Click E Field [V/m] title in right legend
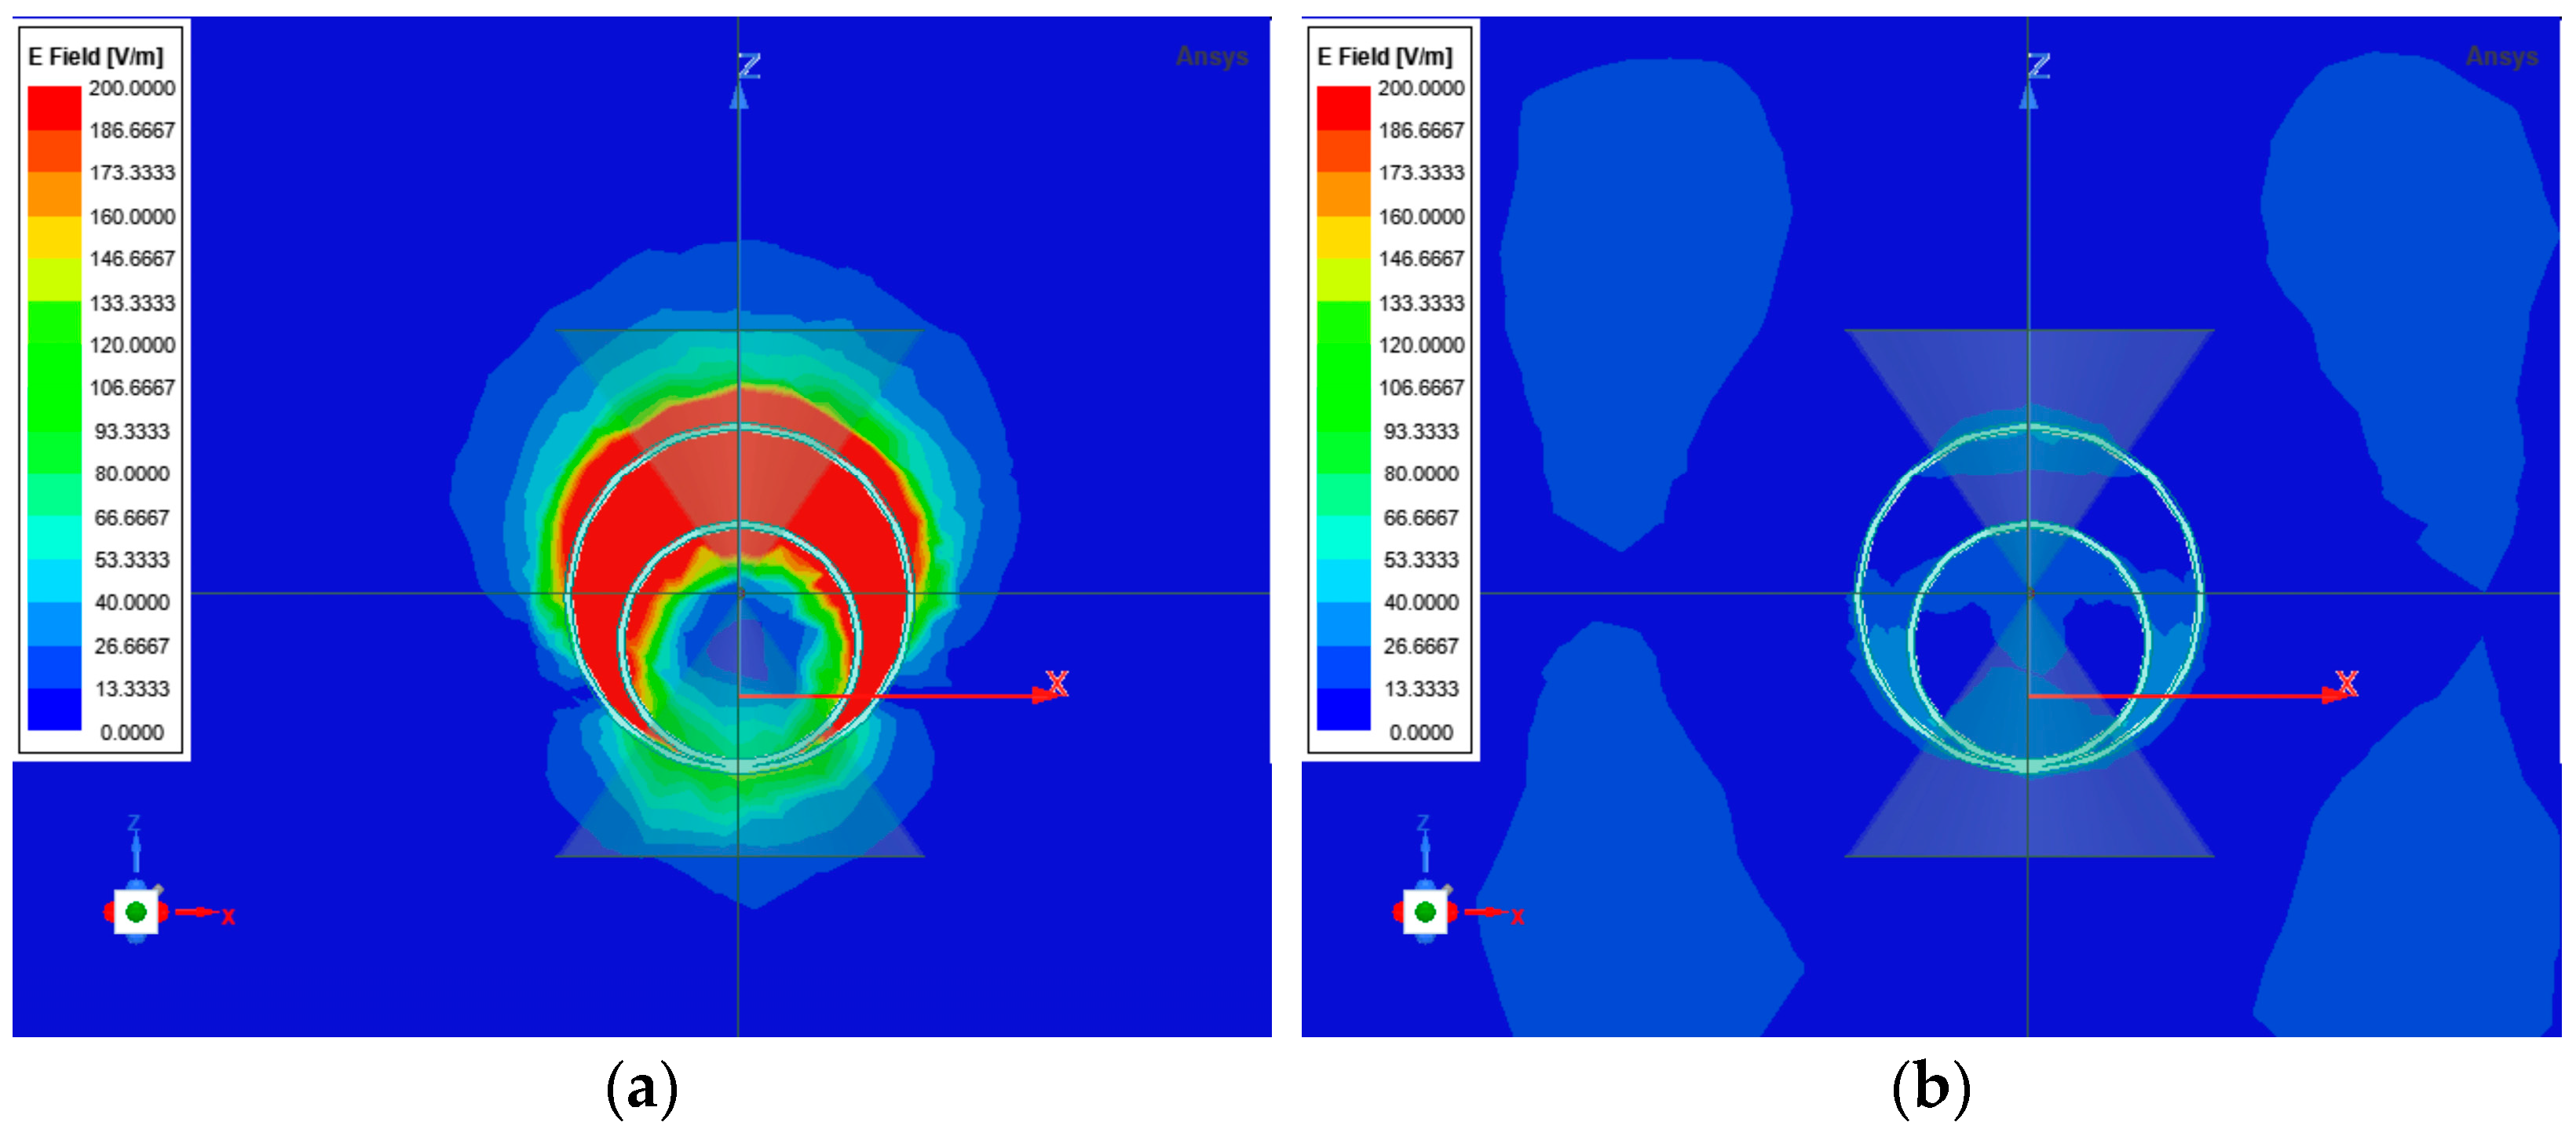The width and height of the screenshot is (2576, 1133). tap(1385, 57)
